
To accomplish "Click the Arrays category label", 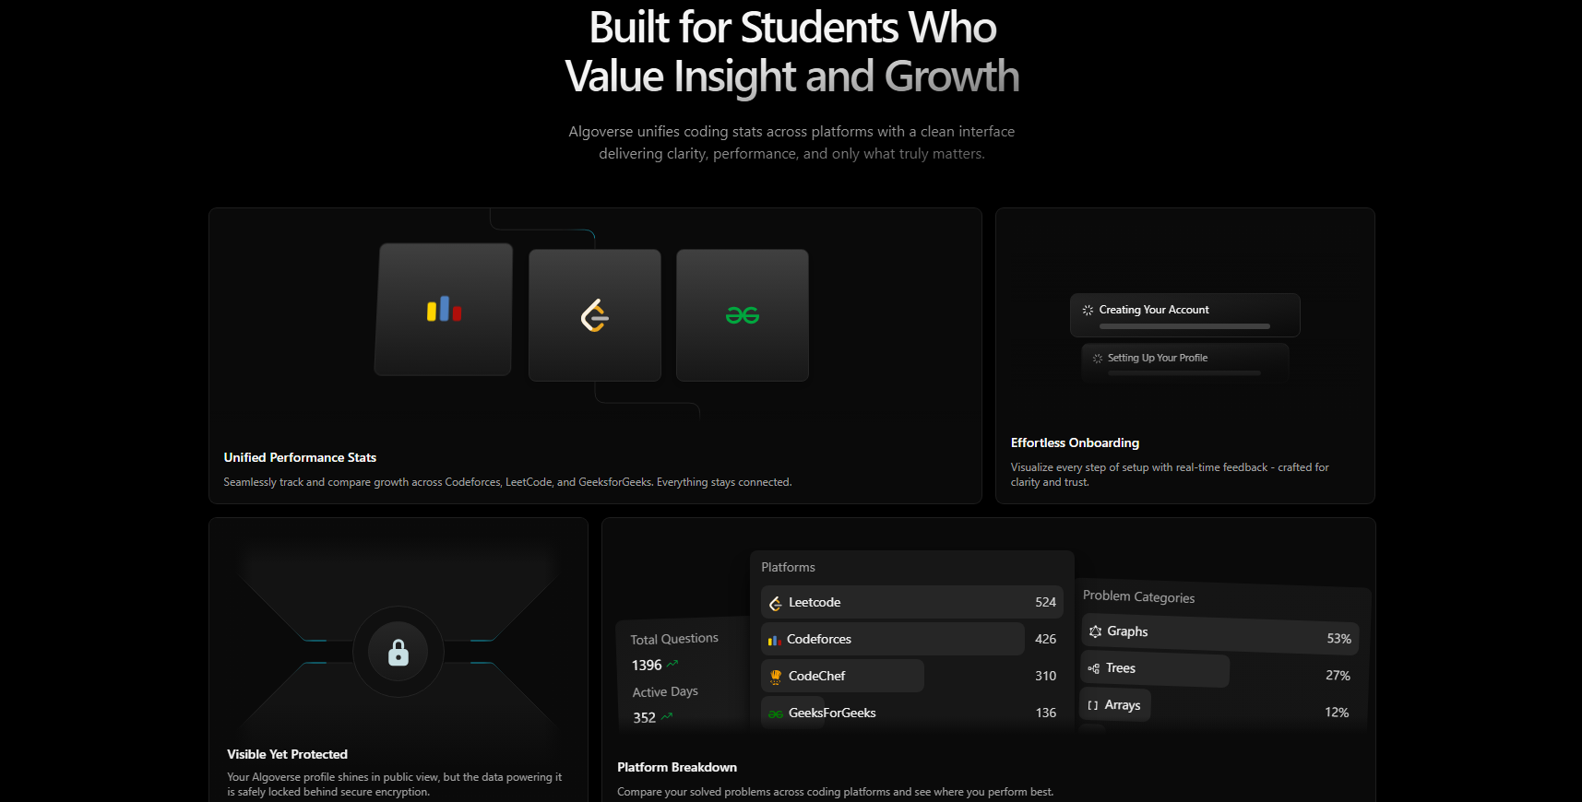I will coord(1123,705).
